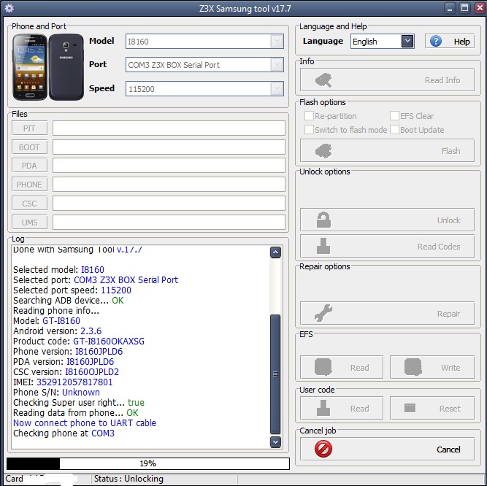
Task: Close the Z3X Samsung tool window
Action: (x=480, y=8)
